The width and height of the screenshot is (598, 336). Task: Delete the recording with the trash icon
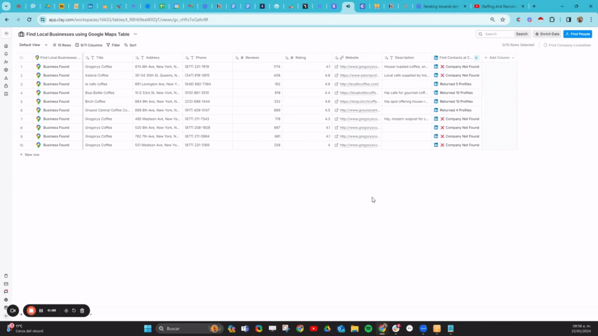[82, 311]
